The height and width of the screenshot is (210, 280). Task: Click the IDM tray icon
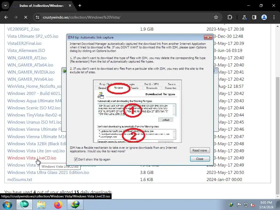click(x=231, y=205)
